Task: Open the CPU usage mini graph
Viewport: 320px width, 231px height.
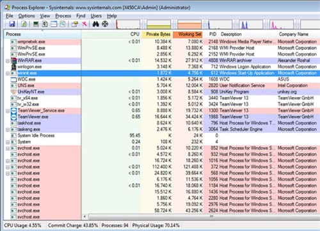Action: pyautogui.click(x=128, y=24)
